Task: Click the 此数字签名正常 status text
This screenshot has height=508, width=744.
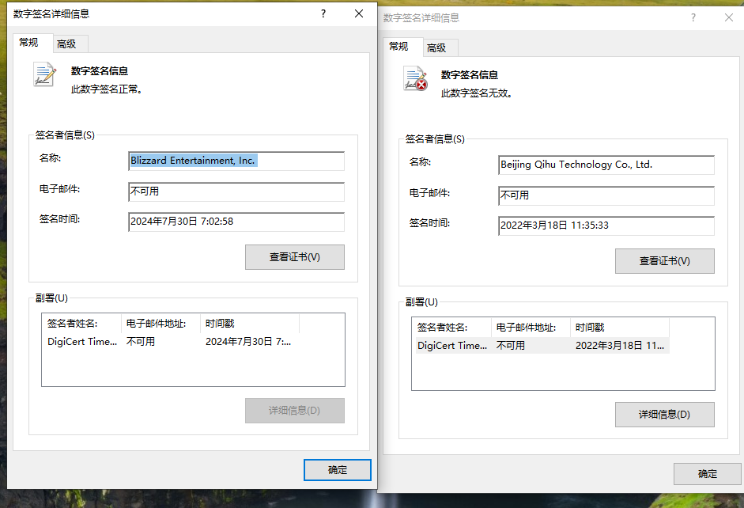Action: (107, 89)
